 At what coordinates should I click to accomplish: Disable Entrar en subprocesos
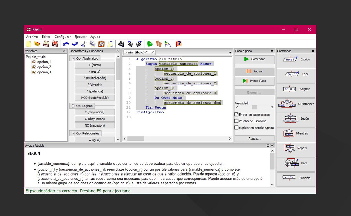[x=235, y=115]
